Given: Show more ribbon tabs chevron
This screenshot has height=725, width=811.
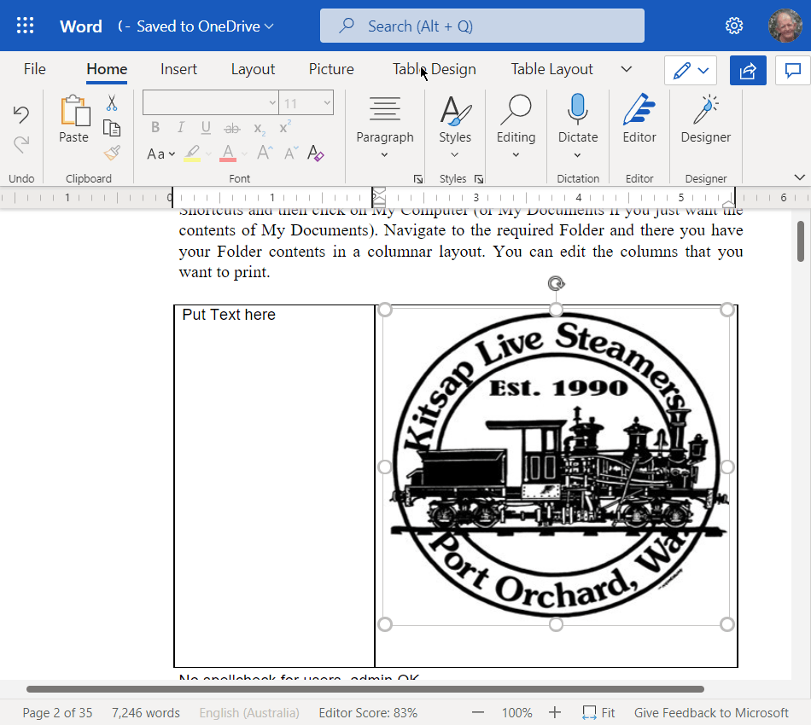Looking at the screenshot, I should point(626,69).
